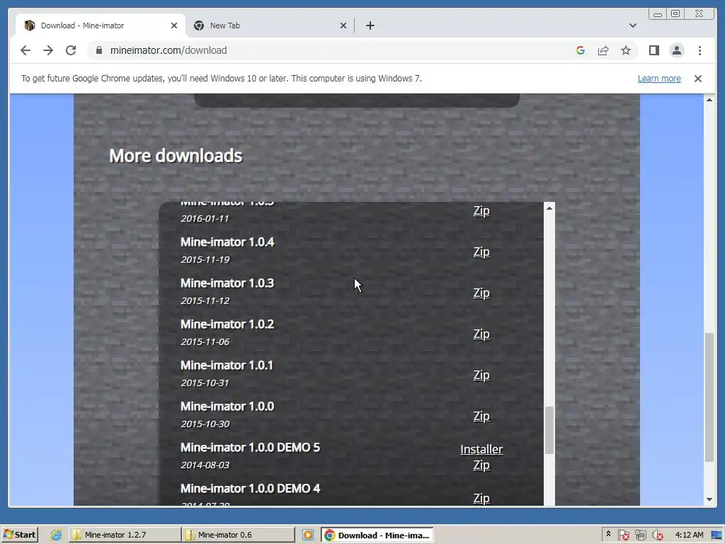Dismiss the Chrome update notification bar
The height and width of the screenshot is (544, 725).
(x=697, y=78)
